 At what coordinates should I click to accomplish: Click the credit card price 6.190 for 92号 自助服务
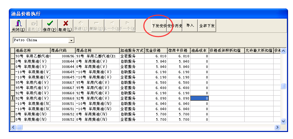(x=179, y=93)
